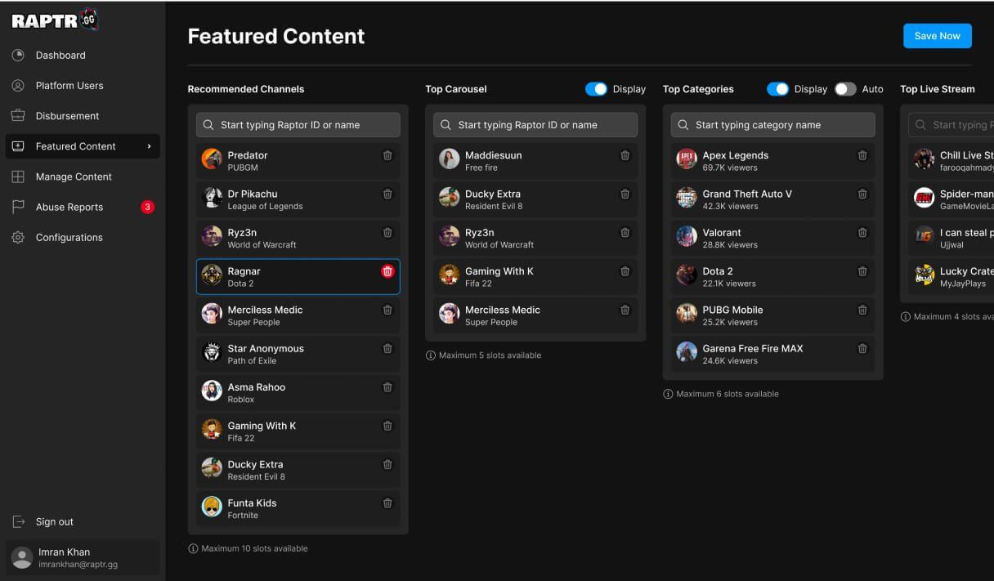The height and width of the screenshot is (581, 994).
Task: Focus Recommended Channels search field
Action: [298, 125]
